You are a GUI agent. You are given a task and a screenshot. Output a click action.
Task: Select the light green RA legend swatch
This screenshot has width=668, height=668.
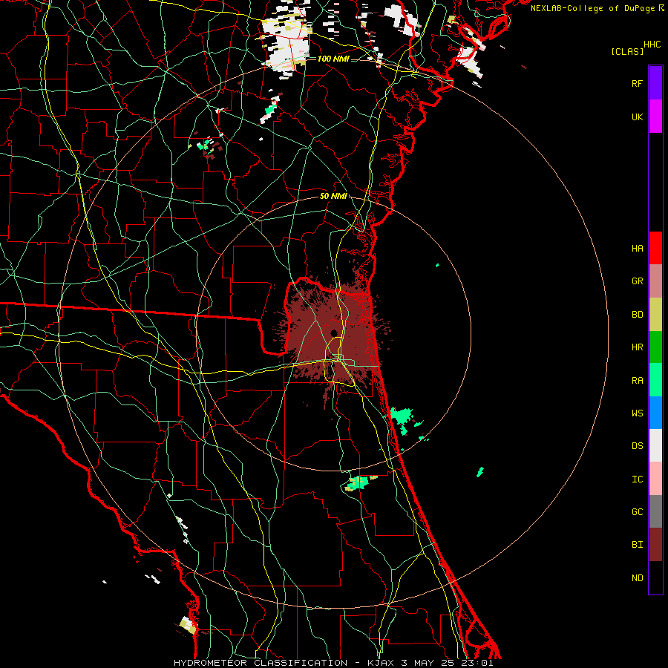(x=655, y=380)
